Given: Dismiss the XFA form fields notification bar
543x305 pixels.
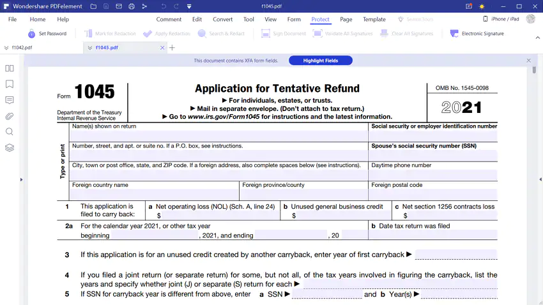Looking at the screenshot, I should (x=528, y=61).
